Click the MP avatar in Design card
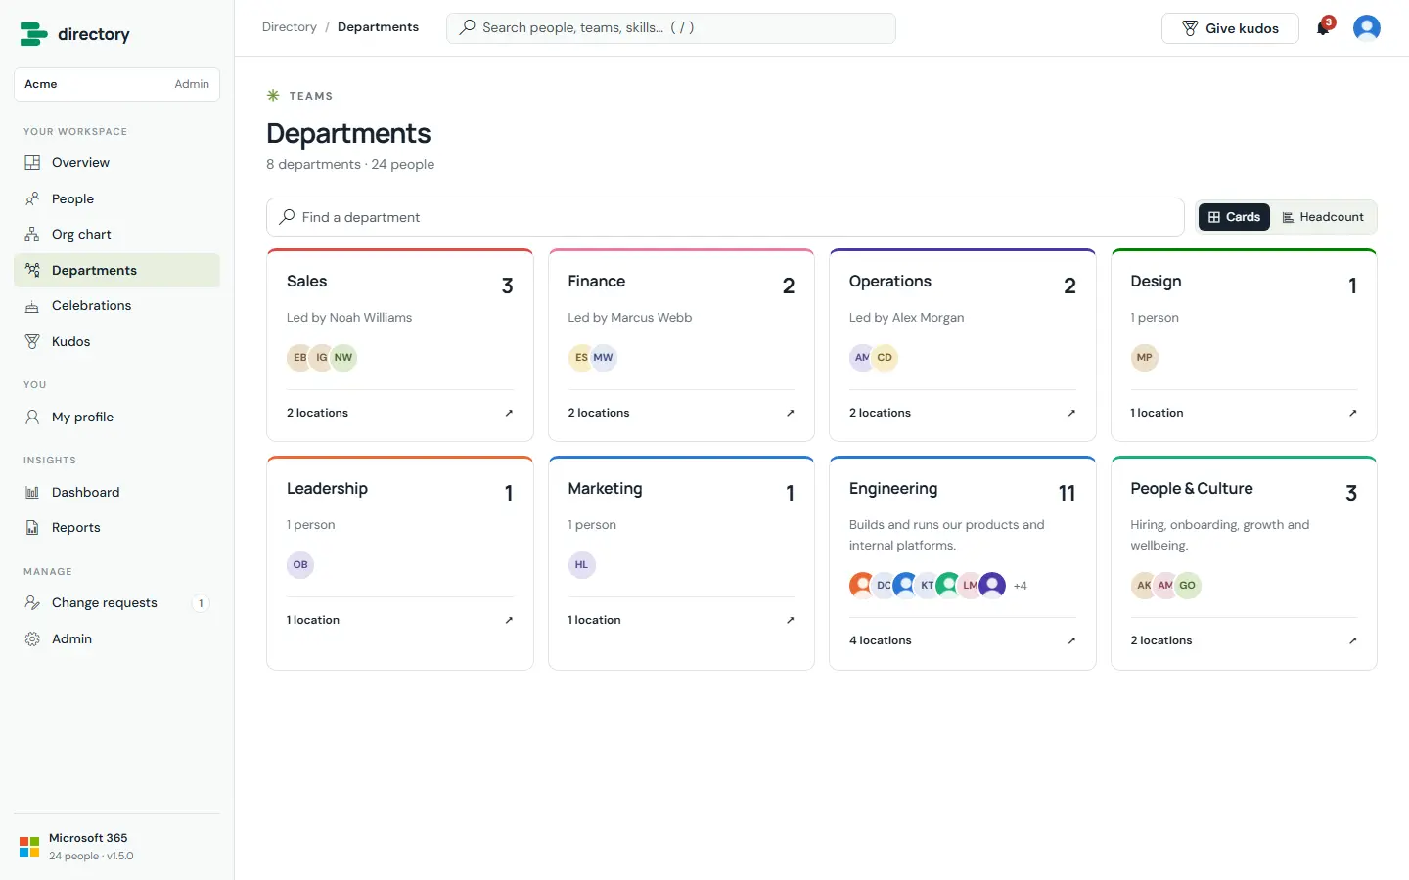Viewport: 1409px width, 880px height. pos(1144,358)
